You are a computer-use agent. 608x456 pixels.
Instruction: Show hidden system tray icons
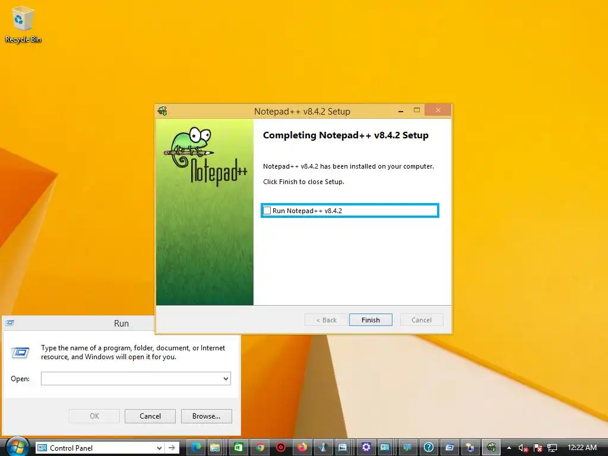pyautogui.click(x=509, y=448)
